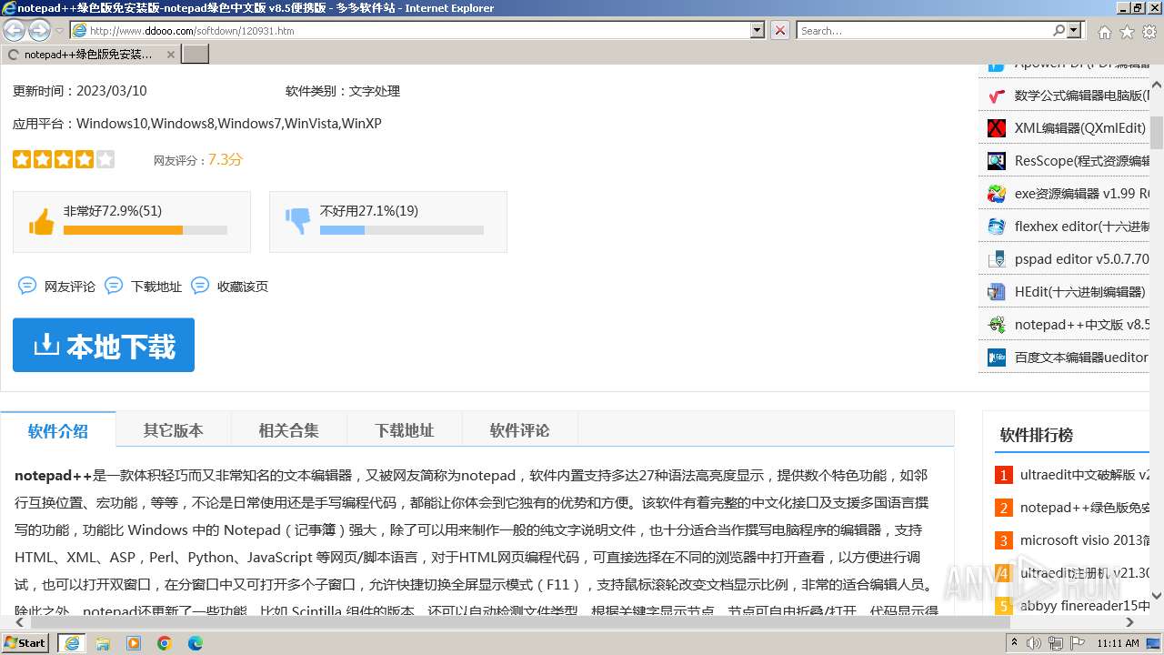Click the 本地下载 download button
Viewport: 1164px width, 655px height.
[104, 345]
